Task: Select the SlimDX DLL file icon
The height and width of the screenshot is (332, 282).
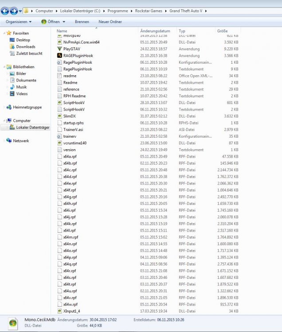Action: [60, 116]
